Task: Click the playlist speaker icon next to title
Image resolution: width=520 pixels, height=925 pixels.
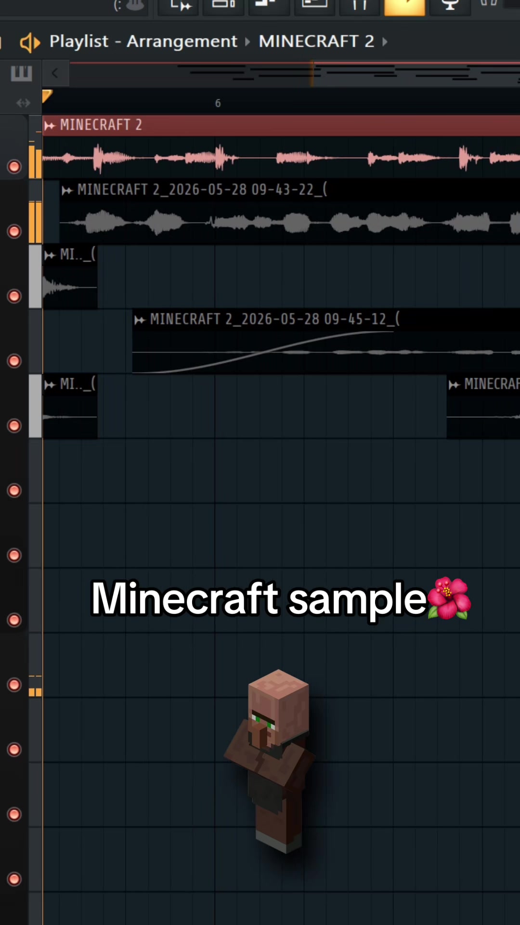Action: (30, 42)
